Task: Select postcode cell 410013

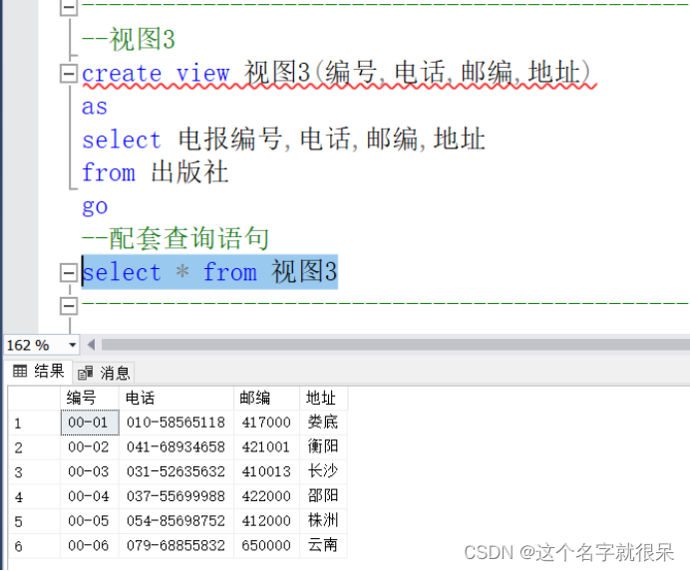Action: pyautogui.click(x=266, y=471)
